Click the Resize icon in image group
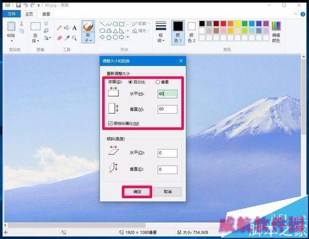Image resolution: width=309 pixels, height=239 pixels. (x=46, y=31)
